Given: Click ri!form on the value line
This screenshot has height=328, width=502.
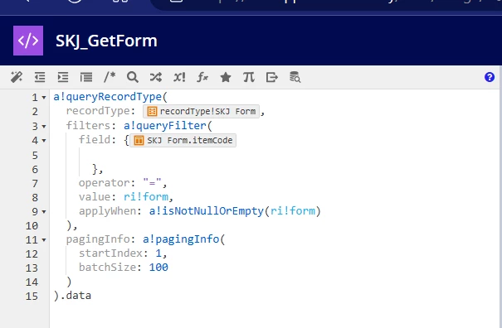Looking at the screenshot, I should tap(146, 196).
